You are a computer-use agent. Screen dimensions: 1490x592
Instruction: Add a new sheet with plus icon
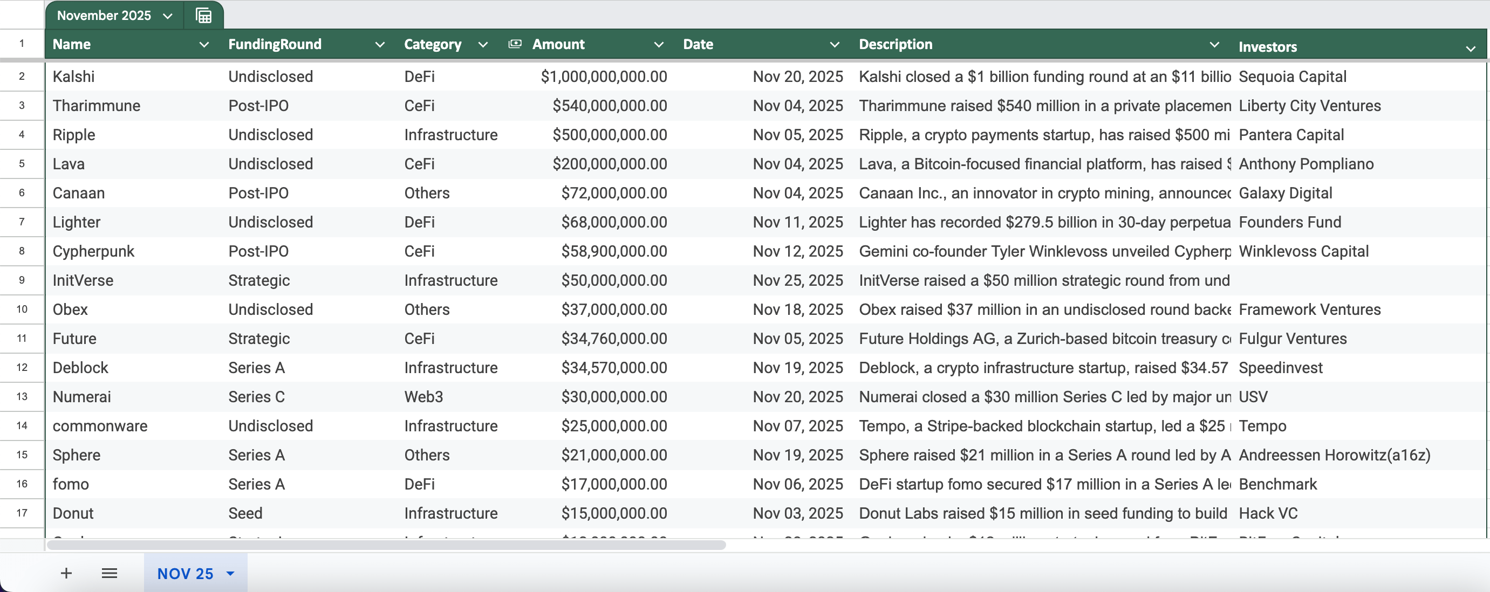click(66, 573)
